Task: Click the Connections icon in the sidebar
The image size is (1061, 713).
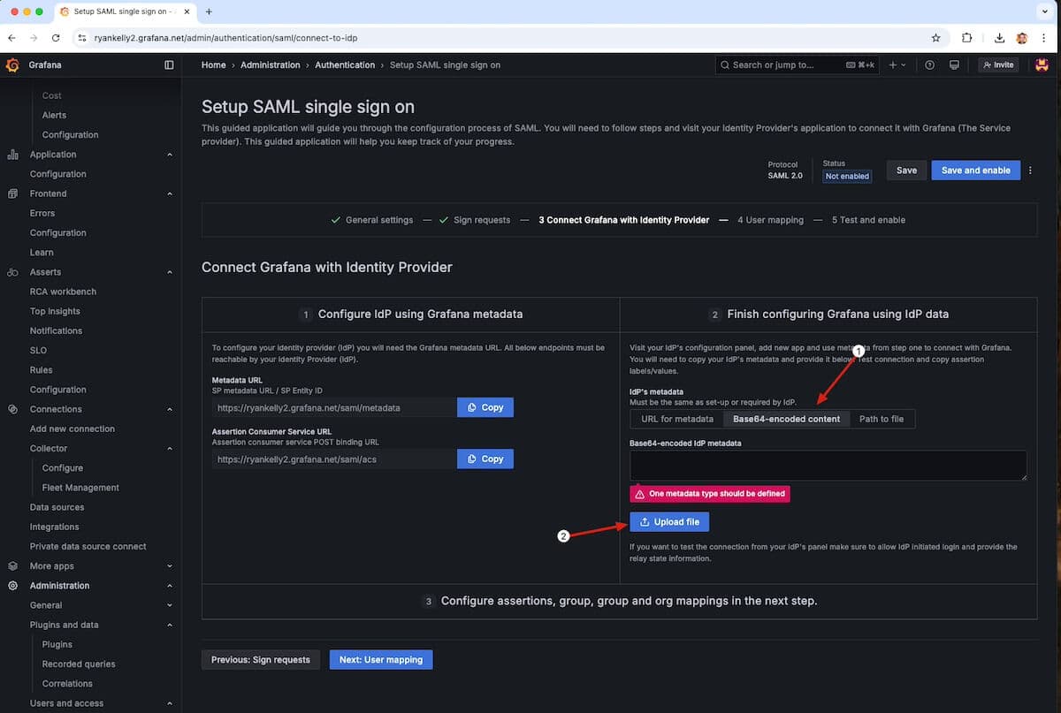Action: 12,409
